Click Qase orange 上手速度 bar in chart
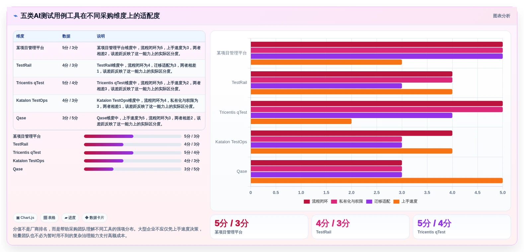This screenshot has width=524, height=252. coord(377,181)
